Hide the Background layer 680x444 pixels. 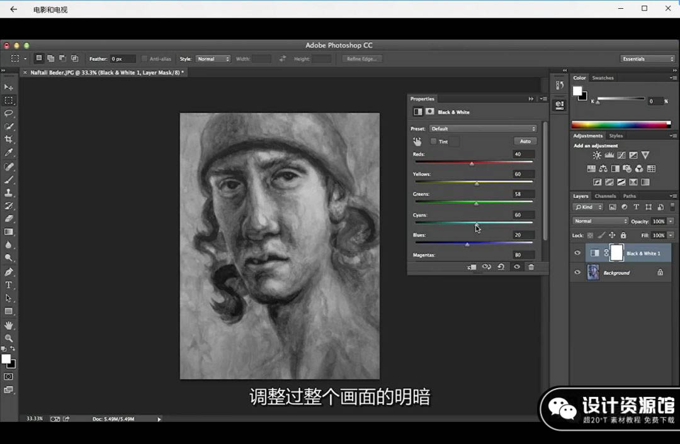pos(577,272)
